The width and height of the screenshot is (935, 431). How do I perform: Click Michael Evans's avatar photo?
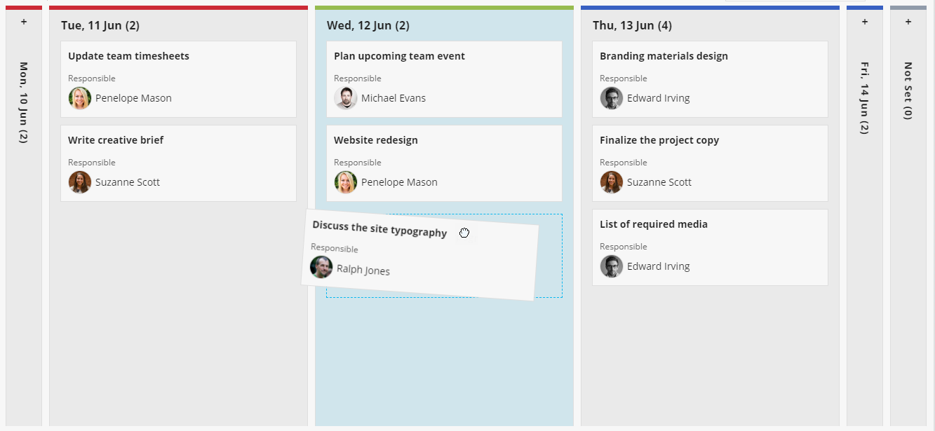pos(346,98)
